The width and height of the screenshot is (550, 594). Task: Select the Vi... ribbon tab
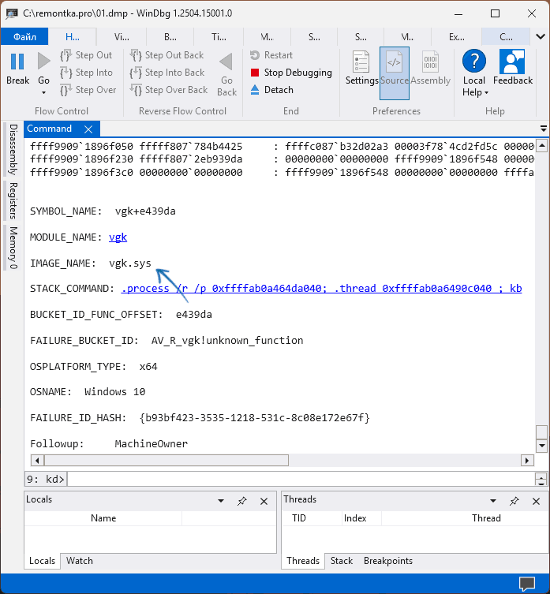click(x=122, y=37)
